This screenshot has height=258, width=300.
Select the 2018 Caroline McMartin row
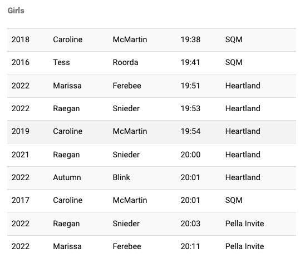[x=151, y=40]
